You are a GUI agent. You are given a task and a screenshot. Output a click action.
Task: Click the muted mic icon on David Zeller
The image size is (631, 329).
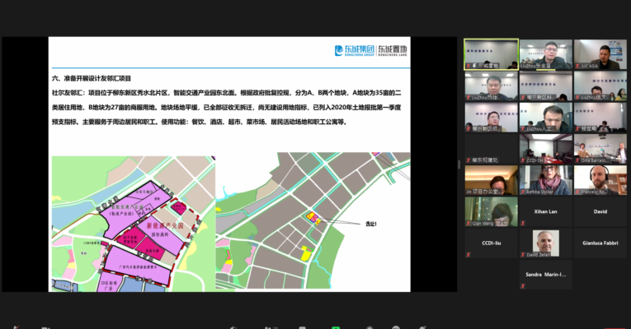coord(523,255)
